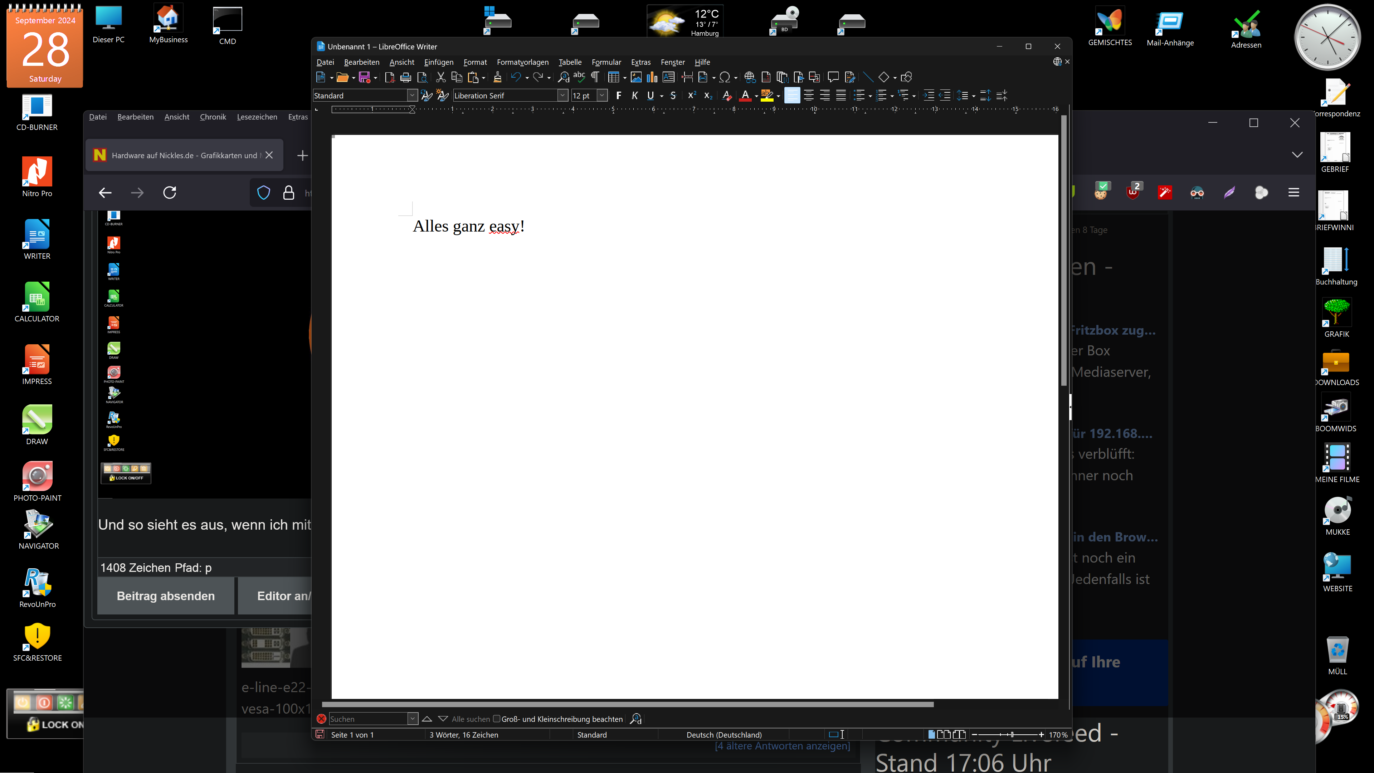1374x773 pixels.
Task: Toggle Italic (K) formatting
Action: tap(635, 96)
